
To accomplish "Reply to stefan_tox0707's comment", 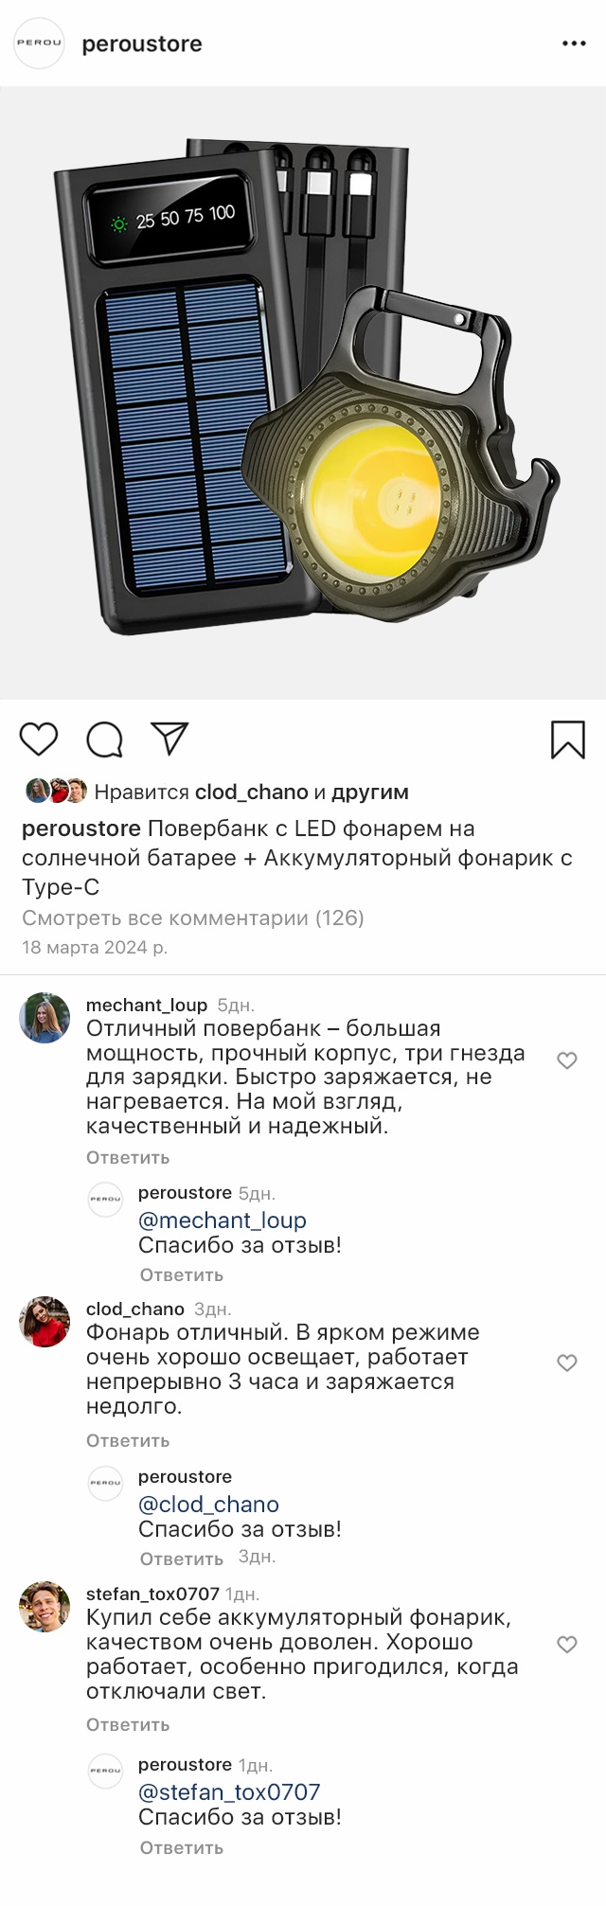I will click(128, 1724).
